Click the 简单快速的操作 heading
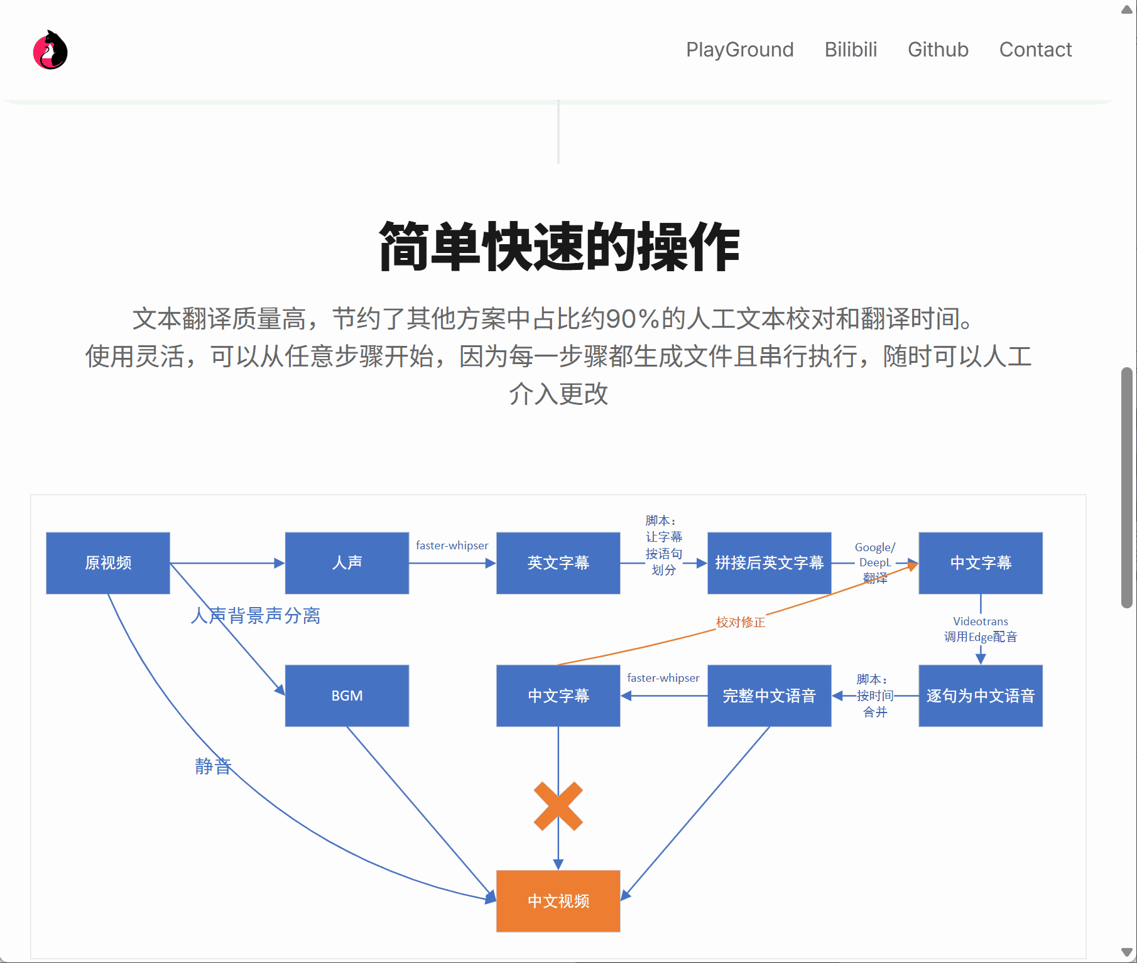 click(x=558, y=247)
